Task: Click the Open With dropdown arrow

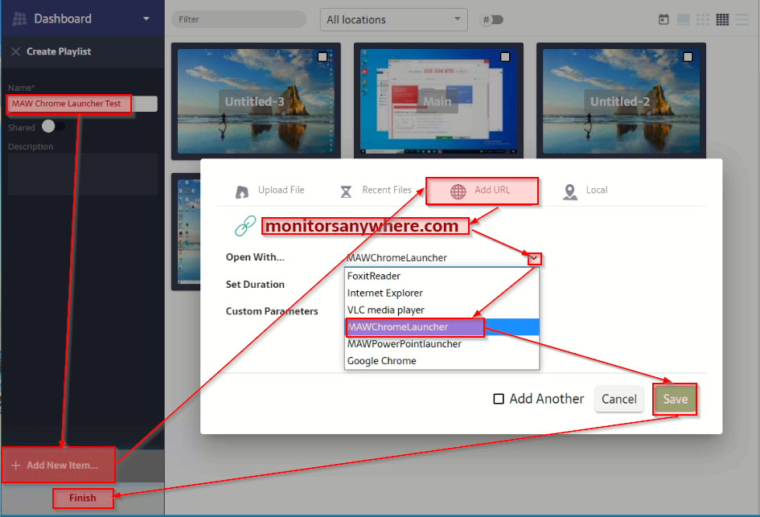Action: pyautogui.click(x=534, y=258)
